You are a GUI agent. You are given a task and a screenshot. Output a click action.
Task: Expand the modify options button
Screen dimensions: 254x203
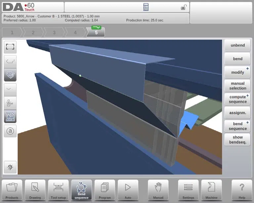pyautogui.click(x=237, y=72)
